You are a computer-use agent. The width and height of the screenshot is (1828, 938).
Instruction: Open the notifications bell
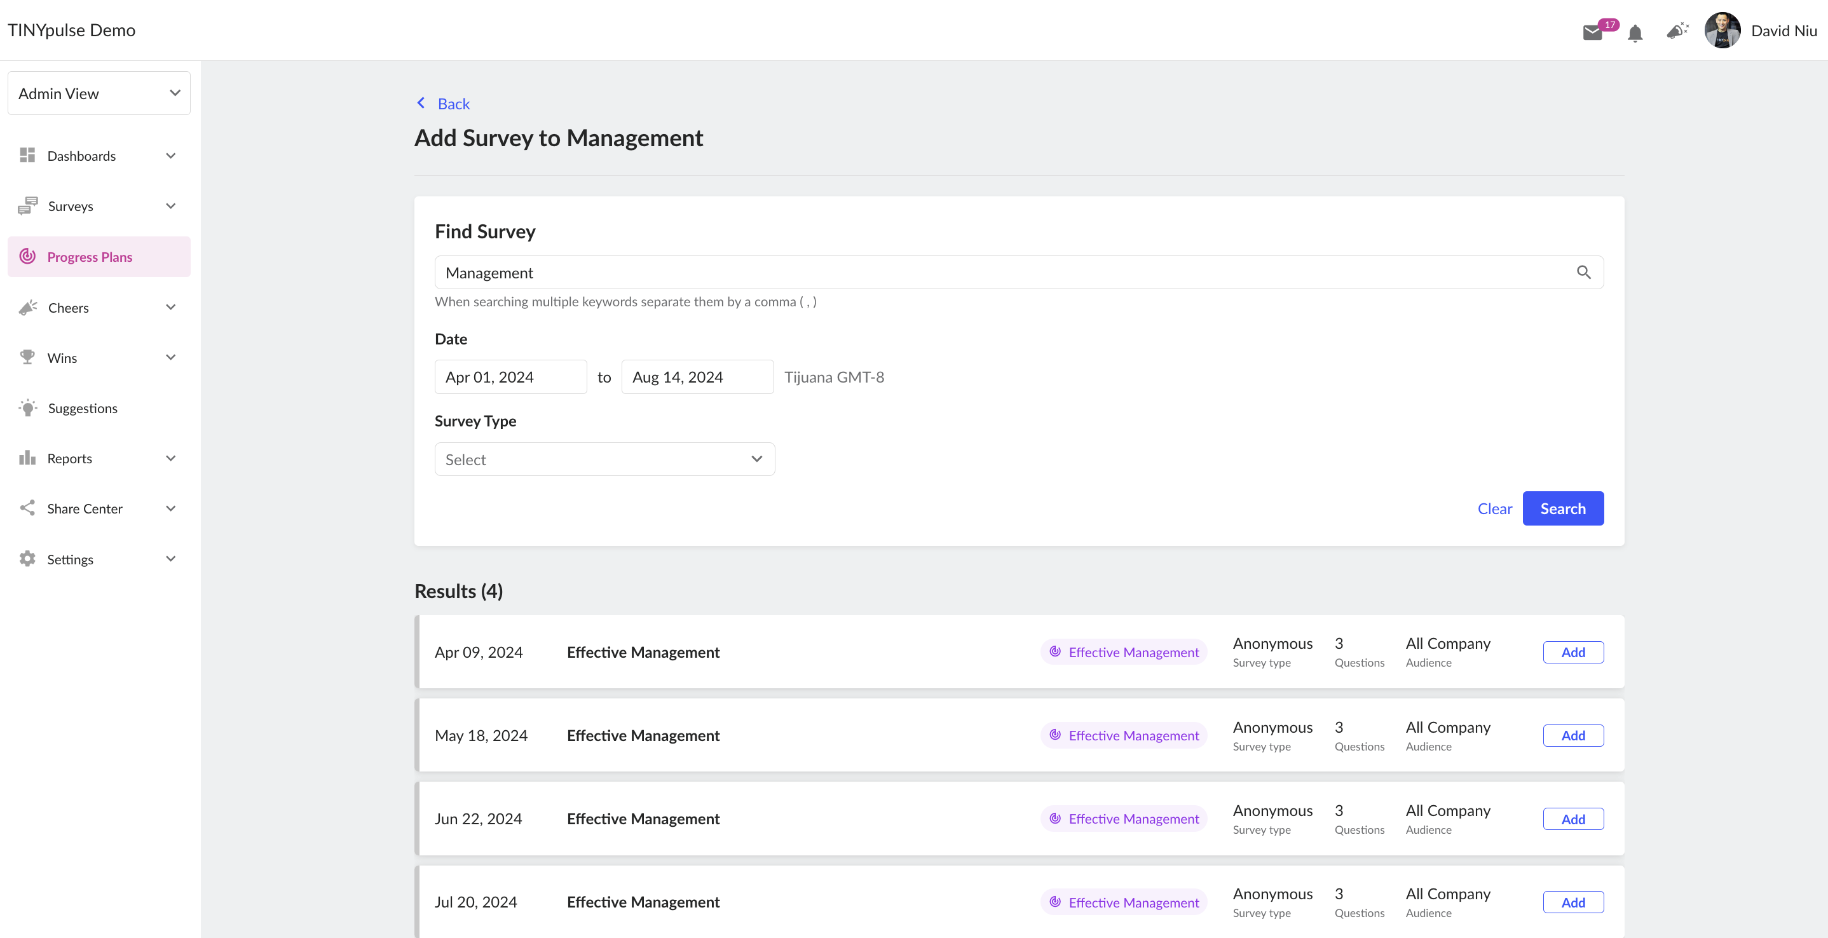1635,32
